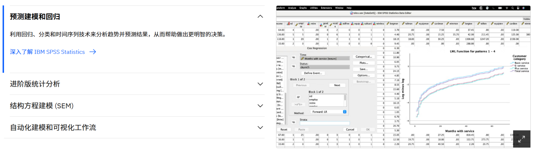Click the Strata input field
Viewport: 537px width, 161px height.
[x=325, y=123]
